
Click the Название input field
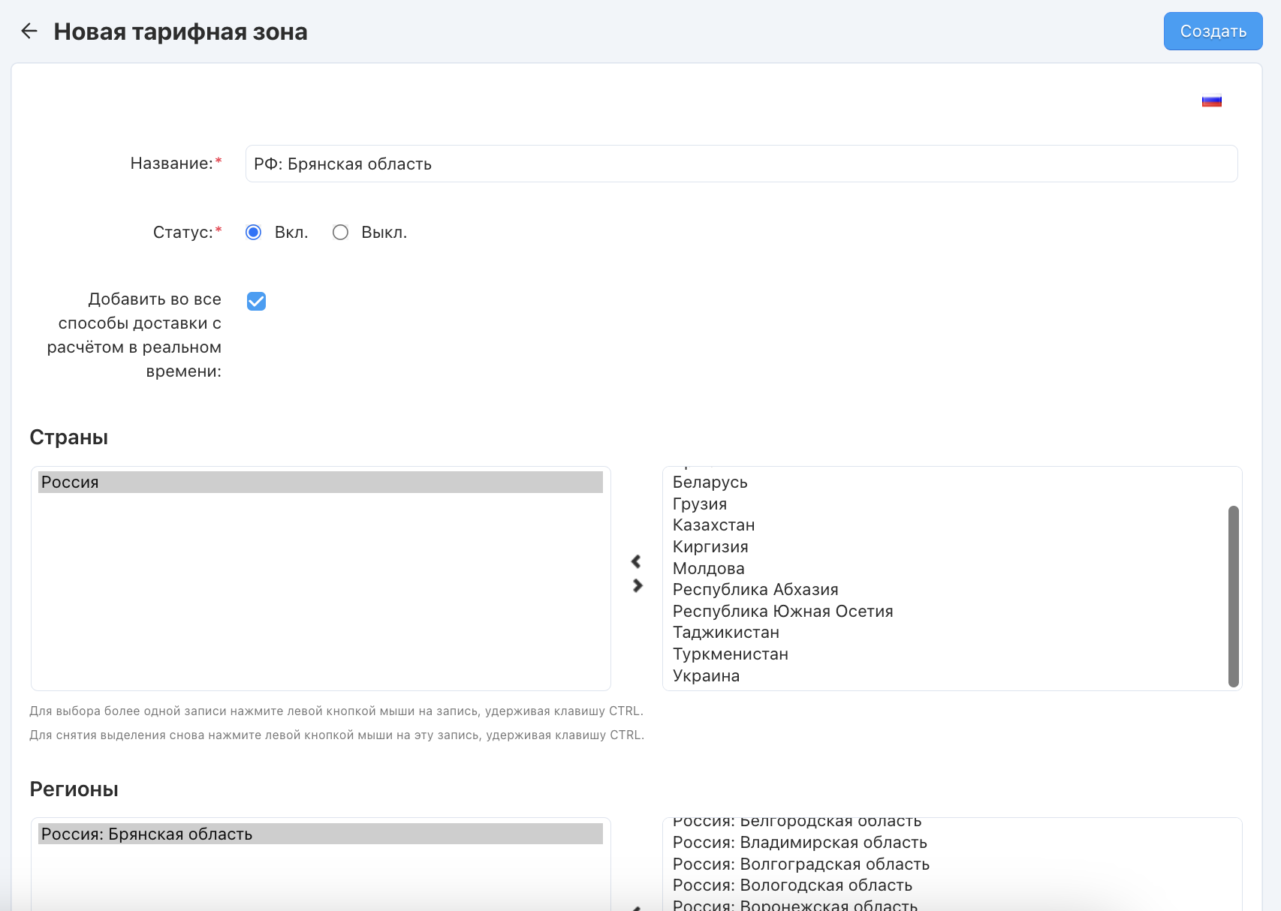click(740, 164)
